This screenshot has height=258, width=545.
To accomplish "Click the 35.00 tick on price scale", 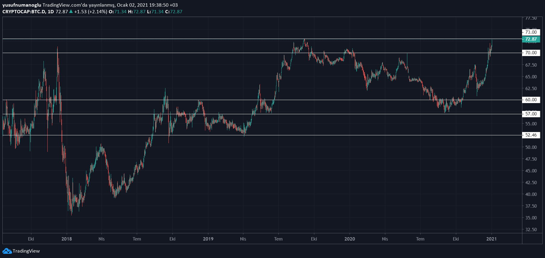I will pos(531,218).
